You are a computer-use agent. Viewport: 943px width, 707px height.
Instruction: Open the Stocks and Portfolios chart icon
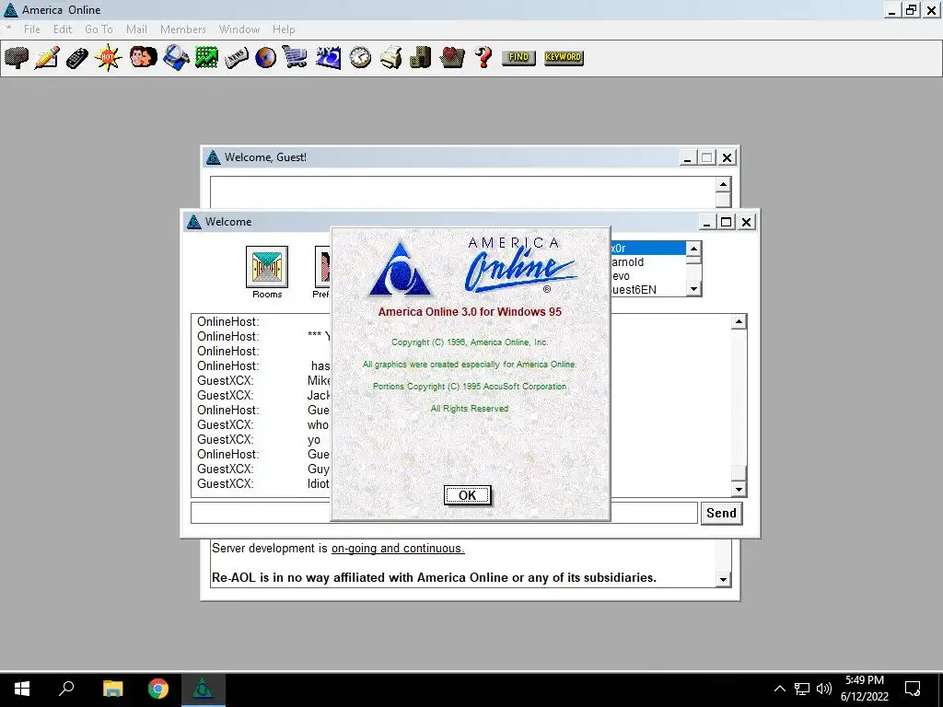206,58
